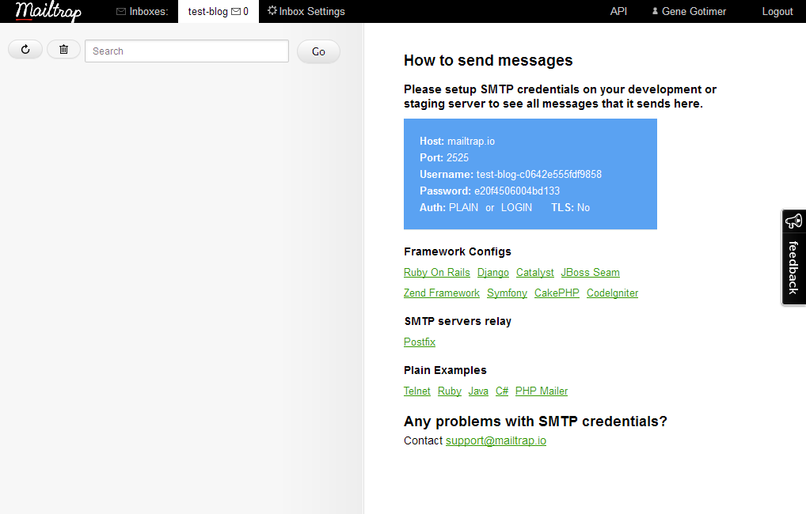The height and width of the screenshot is (514, 806).
Task: Open the Catalyst config link
Action: click(535, 272)
